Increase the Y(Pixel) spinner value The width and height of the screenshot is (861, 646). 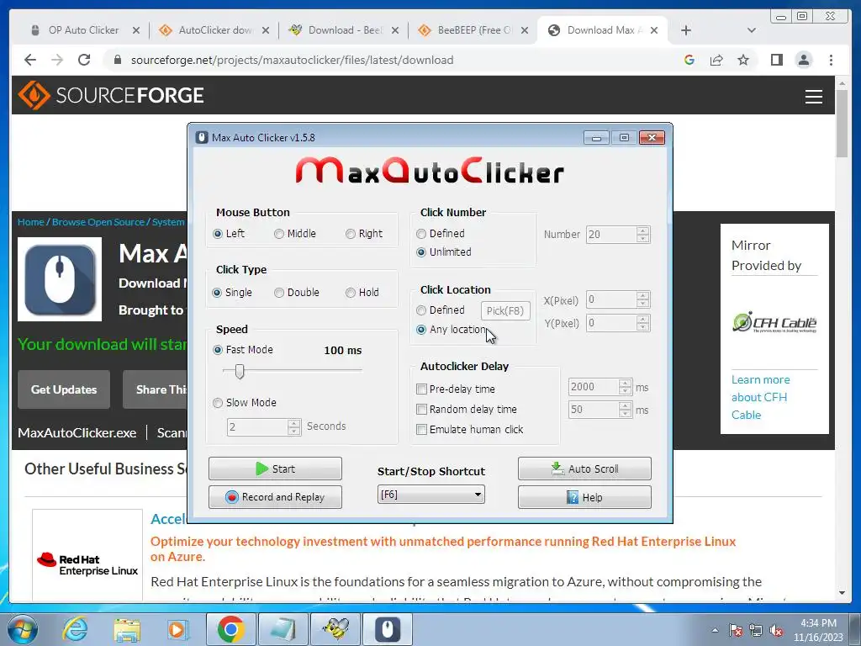(643, 319)
